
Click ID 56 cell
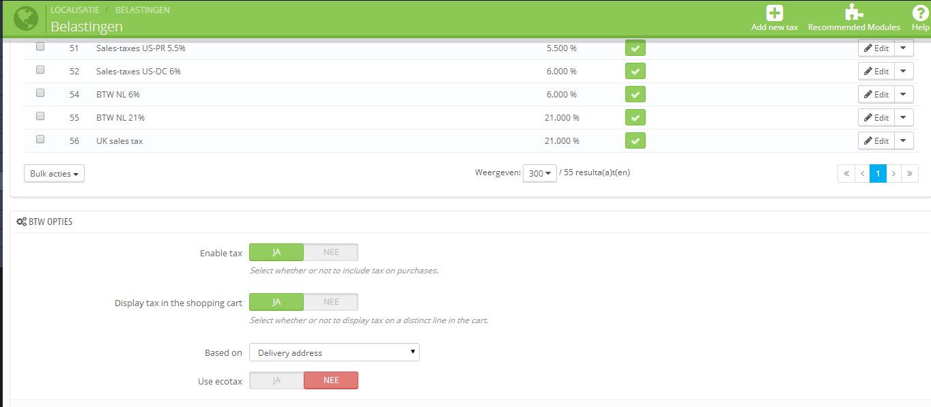pyautogui.click(x=74, y=141)
